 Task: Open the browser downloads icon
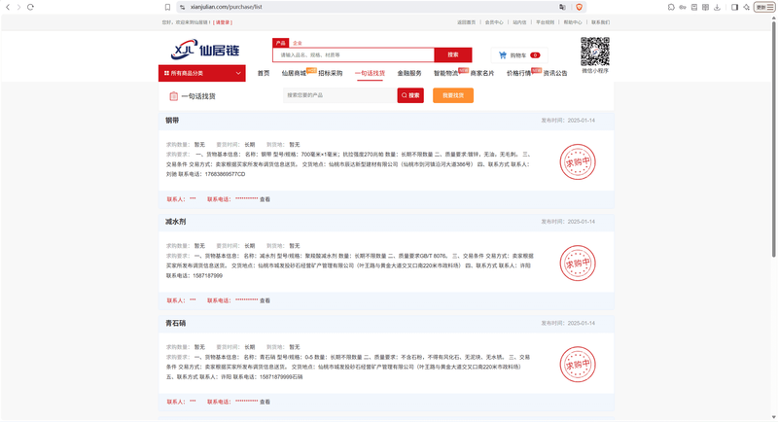point(717,7)
